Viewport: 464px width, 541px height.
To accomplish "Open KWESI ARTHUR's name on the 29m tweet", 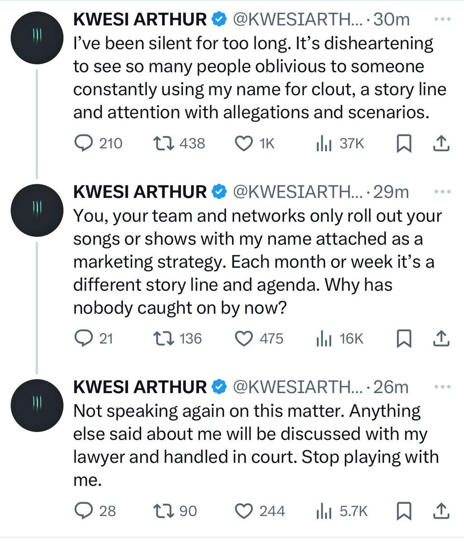I will 140,192.
